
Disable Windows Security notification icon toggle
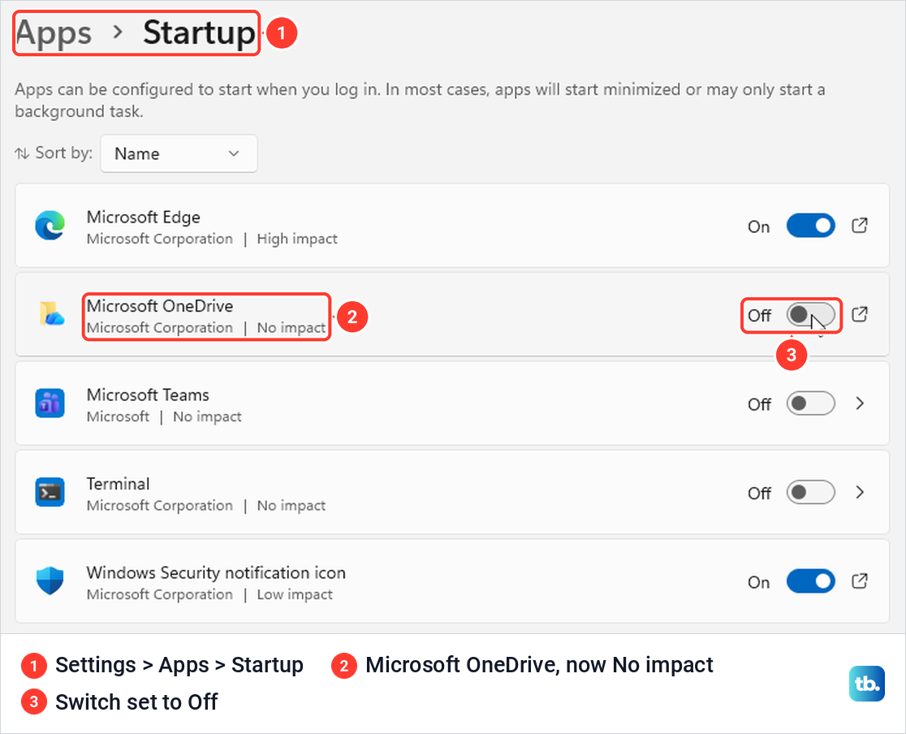[811, 581]
